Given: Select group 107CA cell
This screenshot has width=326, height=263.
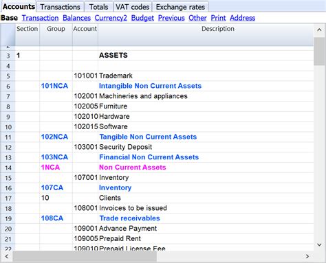Looking at the screenshot, I should (56, 188).
